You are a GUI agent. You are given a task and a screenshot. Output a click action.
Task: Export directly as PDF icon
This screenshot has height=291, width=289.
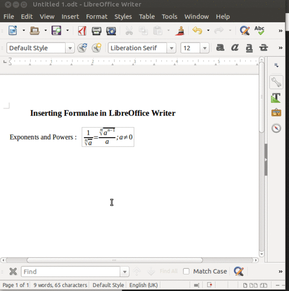pyautogui.click(x=82, y=31)
